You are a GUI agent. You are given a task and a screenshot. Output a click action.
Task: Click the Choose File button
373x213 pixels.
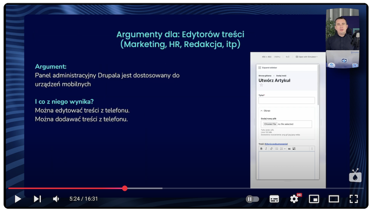[x=270, y=124]
